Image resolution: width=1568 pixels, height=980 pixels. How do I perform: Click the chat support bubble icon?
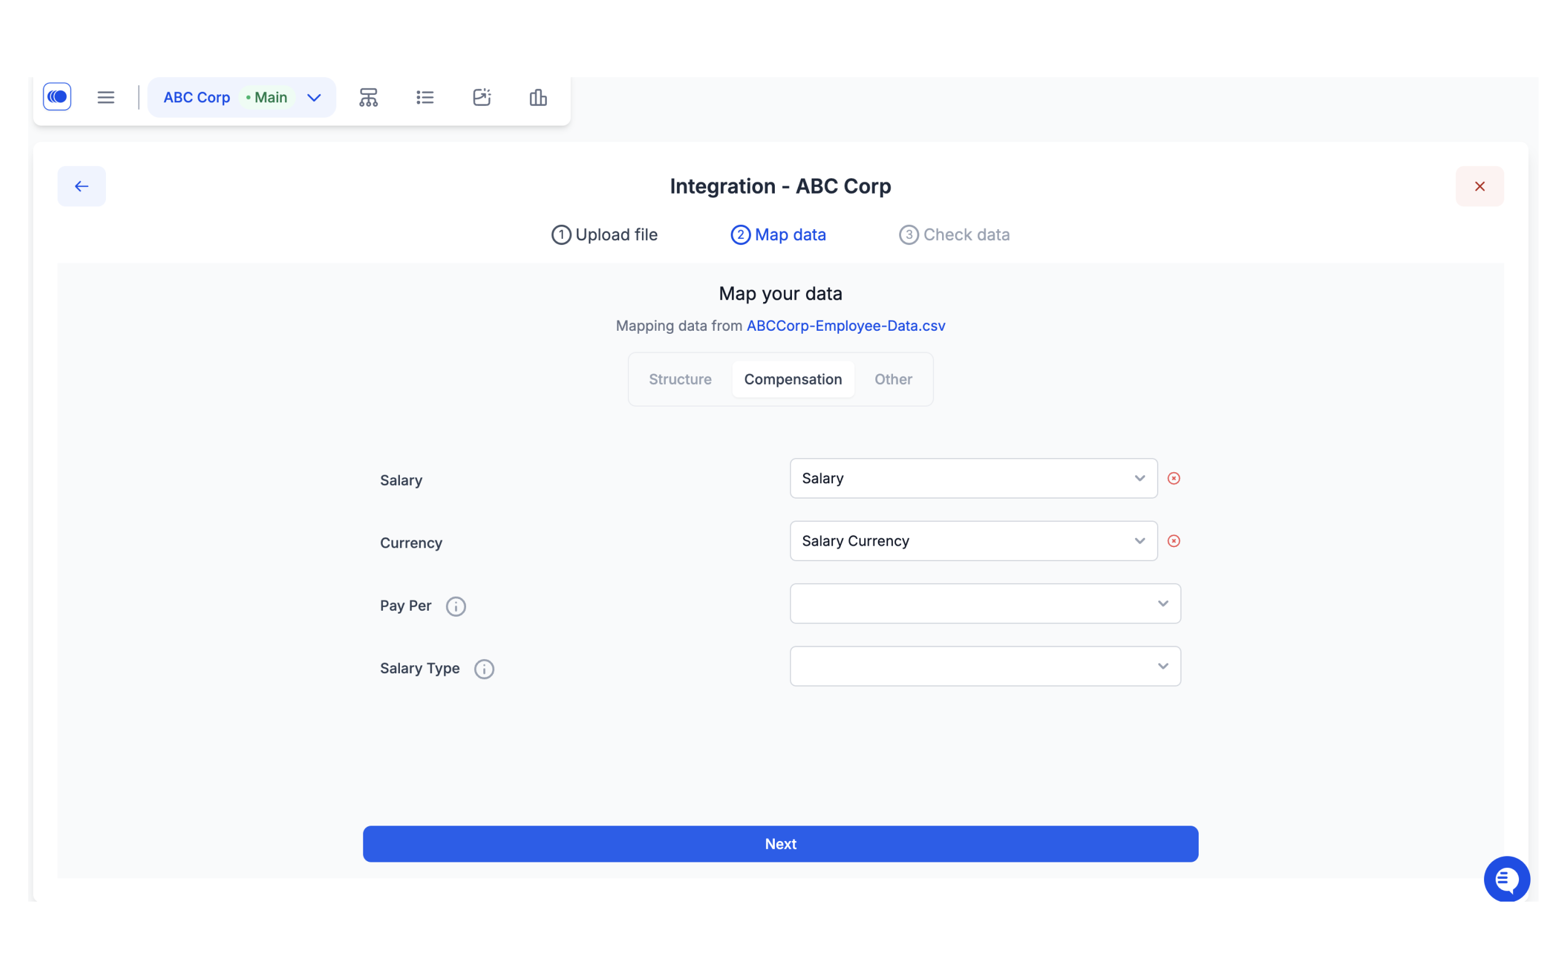1506,880
